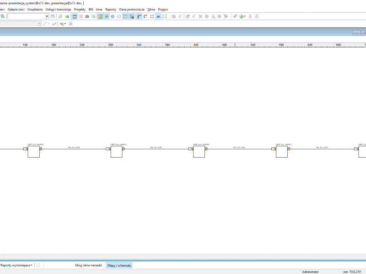
Task: Open the Dane pomocnicze menu
Action: pos(132,9)
